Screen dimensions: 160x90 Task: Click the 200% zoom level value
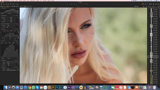click(x=135, y=6)
